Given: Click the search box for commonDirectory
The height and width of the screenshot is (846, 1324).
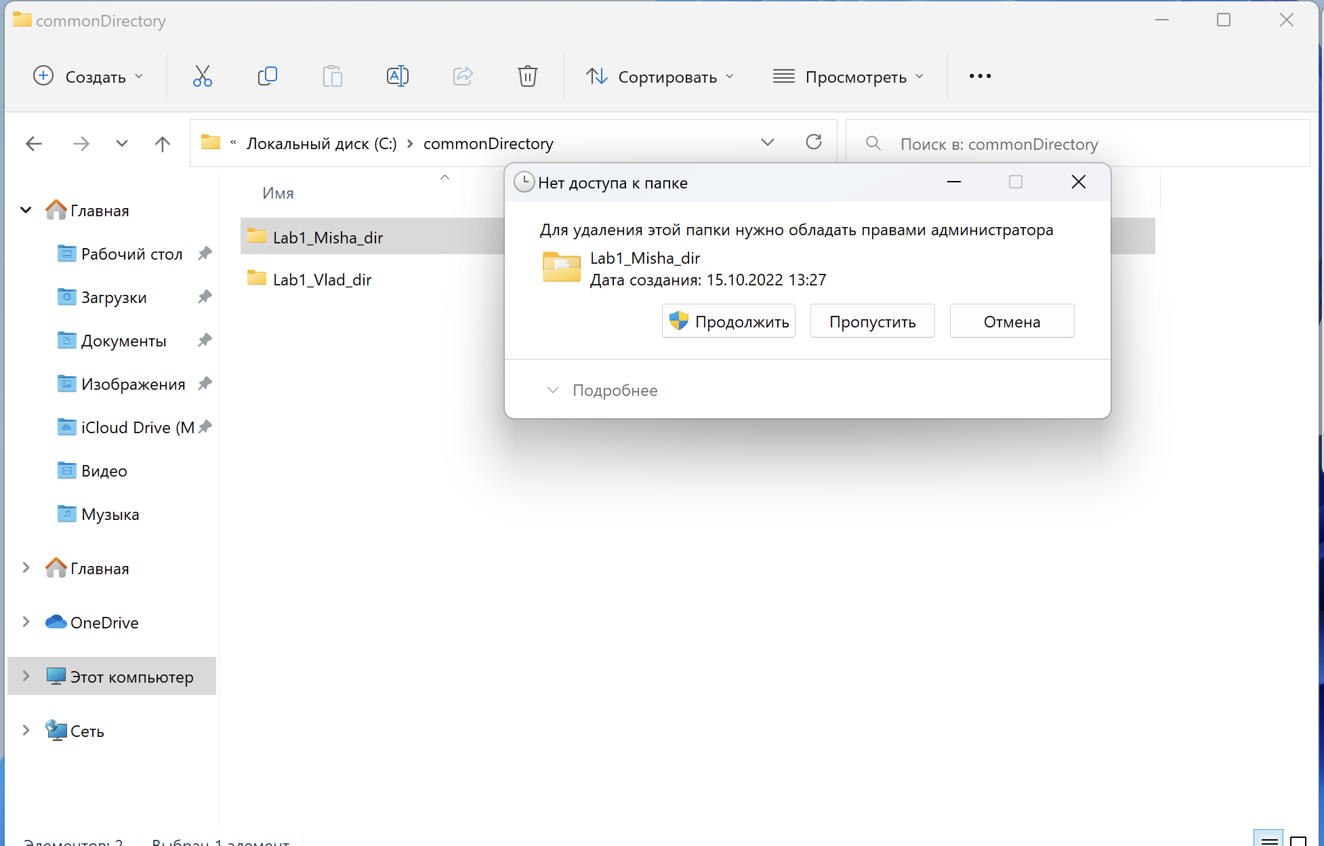Looking at the screenshot, I should coord(1077,144).
